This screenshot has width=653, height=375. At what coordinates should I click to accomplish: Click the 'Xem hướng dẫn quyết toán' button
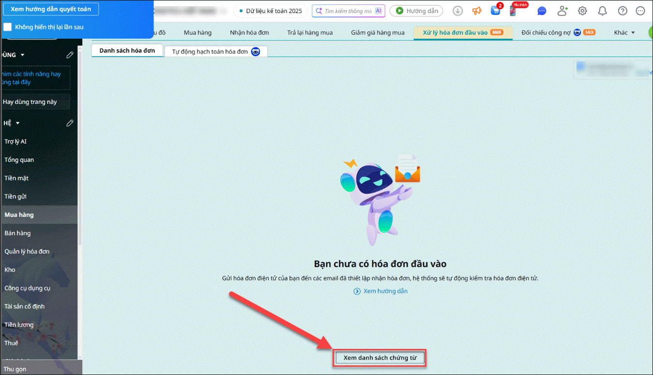tap(51, 9)
